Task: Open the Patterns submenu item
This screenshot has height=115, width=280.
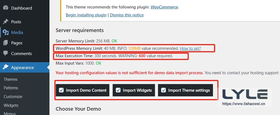Action: point(11,88)
